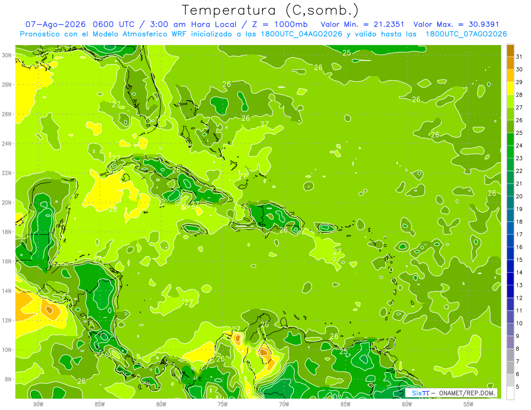Viewport: 531px width, 410px height.
Task: Click the 28N latitude axis label
Action: point(7,84)
